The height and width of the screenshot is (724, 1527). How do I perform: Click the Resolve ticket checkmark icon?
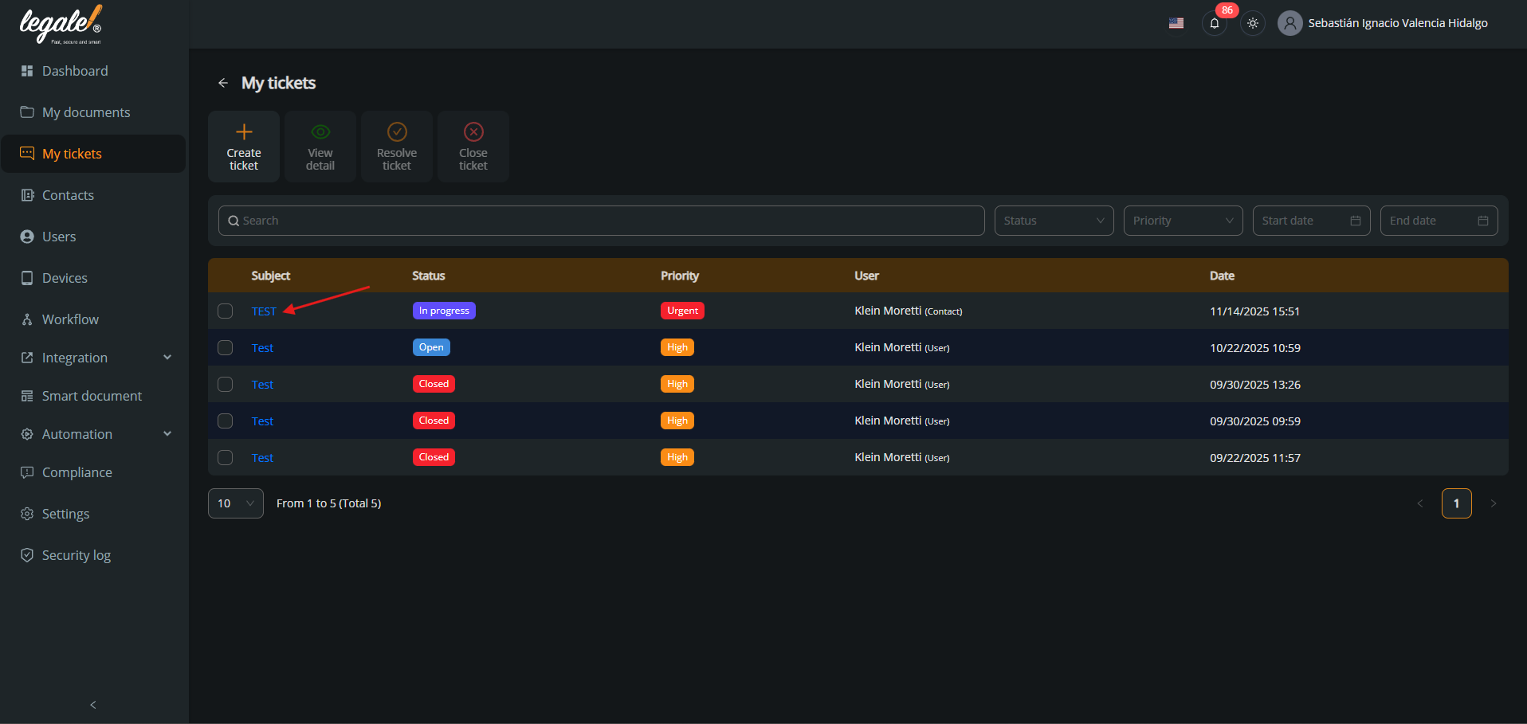click(397, 132)
